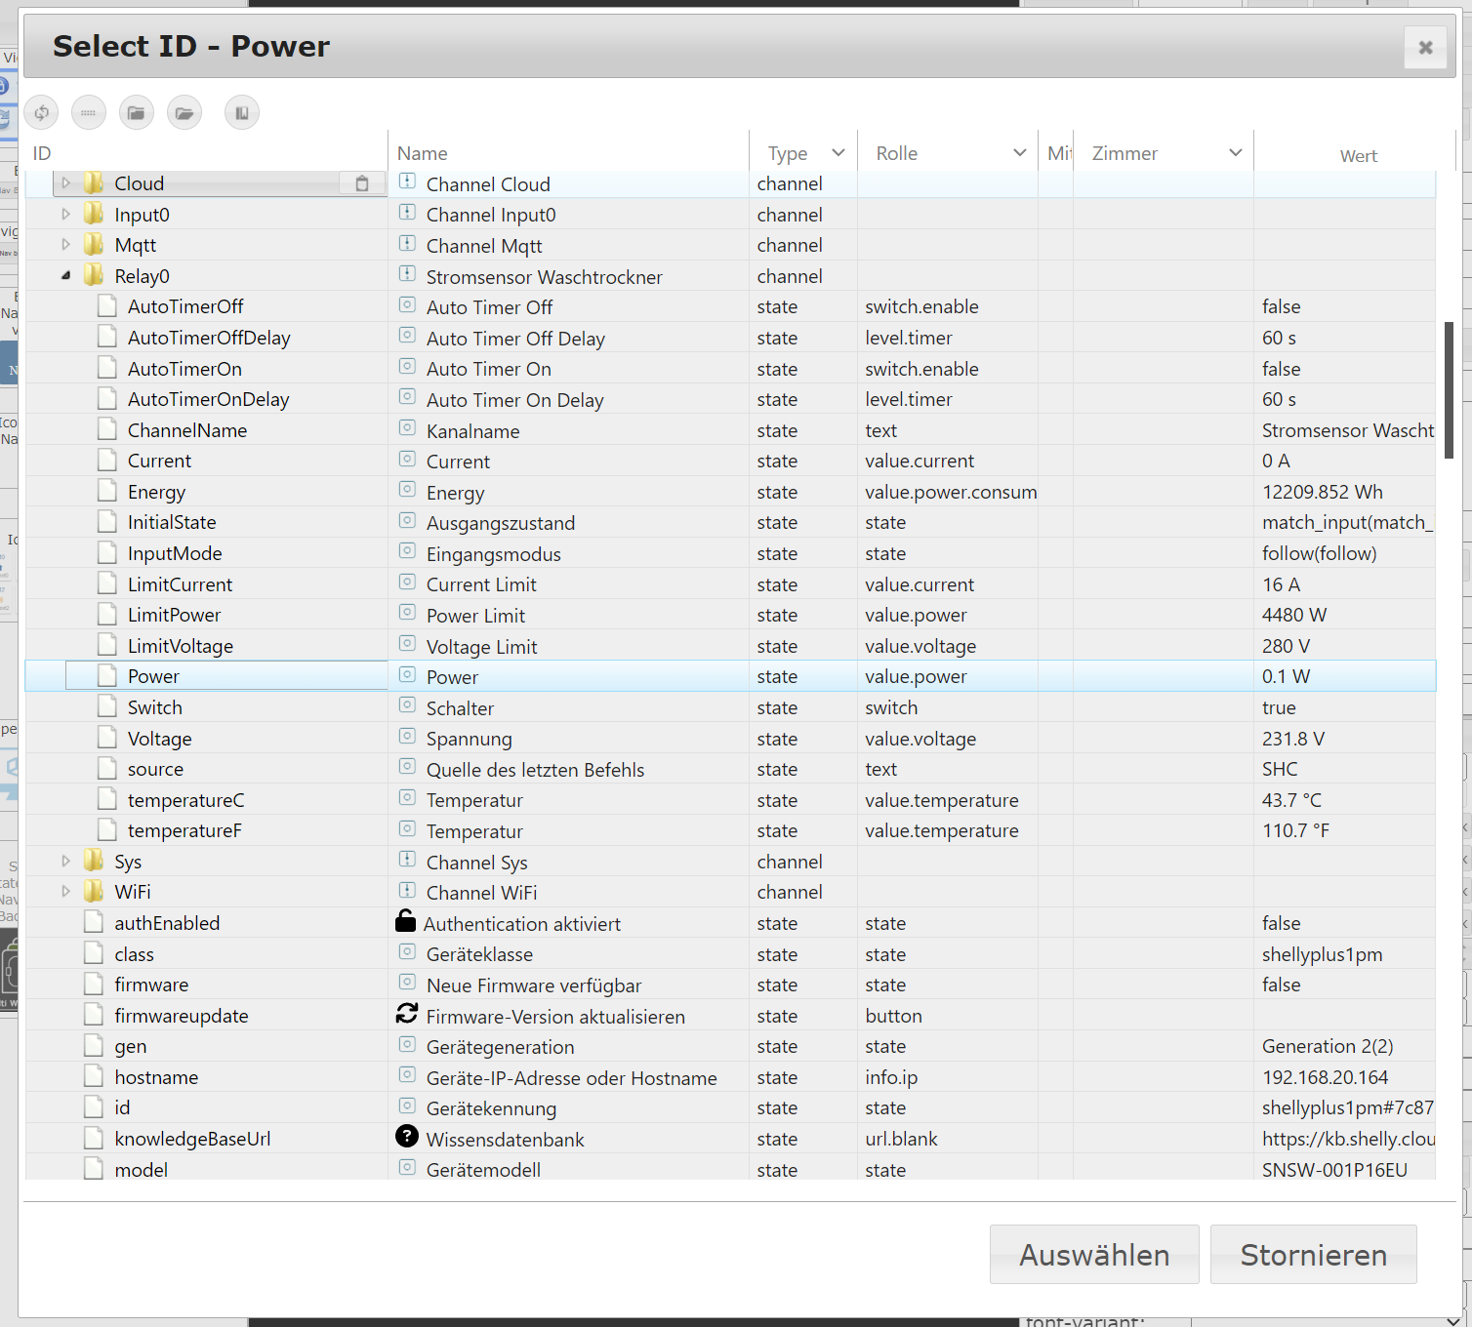Click the value 43.7 °C

1291,800
